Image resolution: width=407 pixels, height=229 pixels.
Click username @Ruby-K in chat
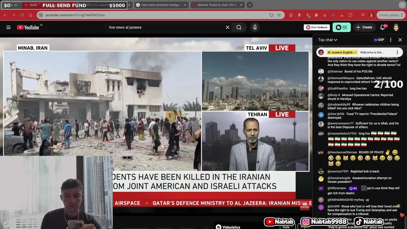pyautogui.click(x=334, y=95)
